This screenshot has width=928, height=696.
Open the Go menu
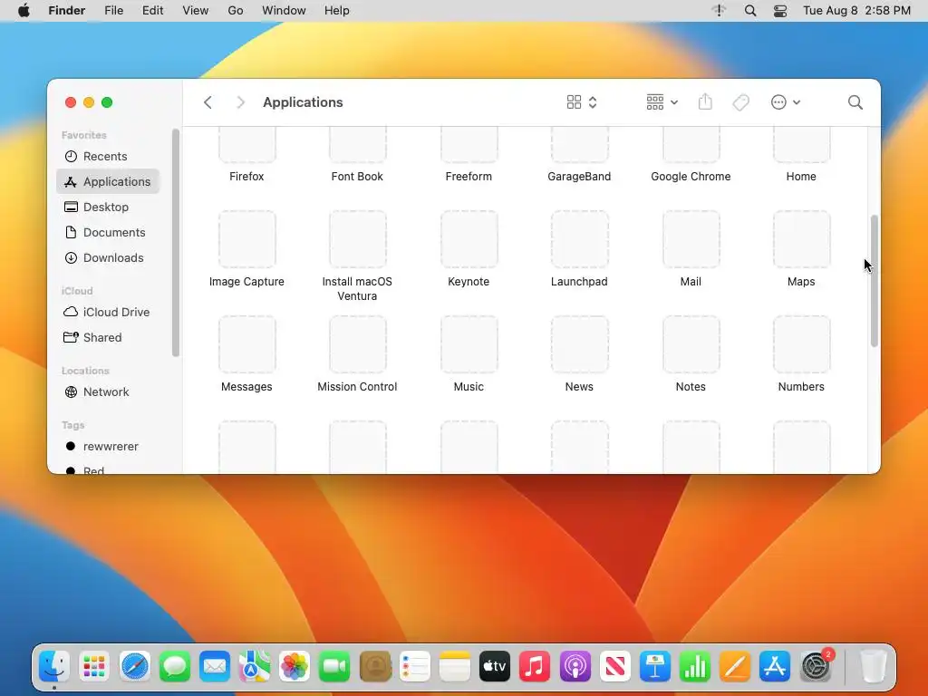point(236,11)
